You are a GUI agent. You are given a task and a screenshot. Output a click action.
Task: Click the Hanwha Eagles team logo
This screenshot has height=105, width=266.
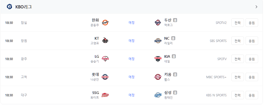click(x=105, y=23)
